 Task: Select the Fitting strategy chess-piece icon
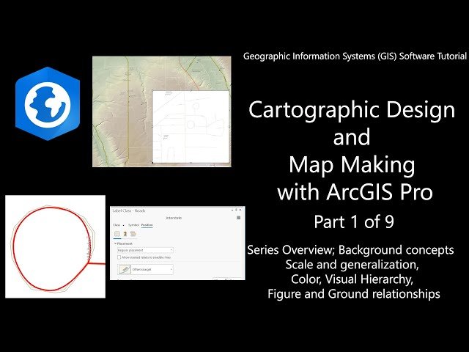point(125,234)
